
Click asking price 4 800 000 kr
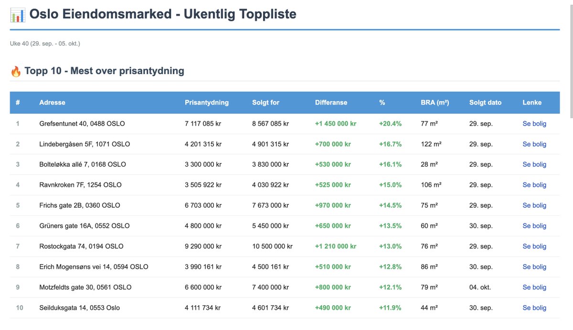[x=203, y=226]
